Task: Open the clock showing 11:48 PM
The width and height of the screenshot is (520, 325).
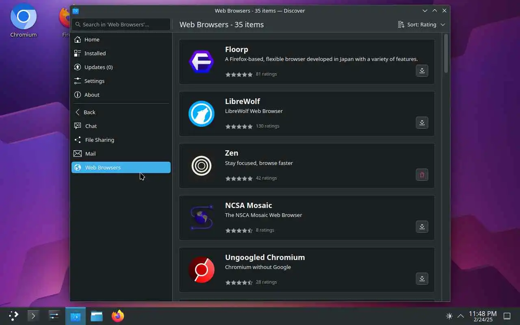Action: point(483,316)
